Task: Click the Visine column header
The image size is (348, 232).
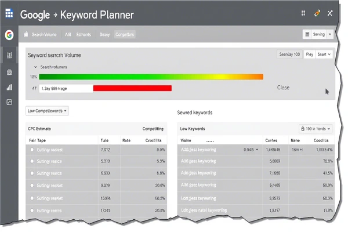Action: (x=186, y=140)
